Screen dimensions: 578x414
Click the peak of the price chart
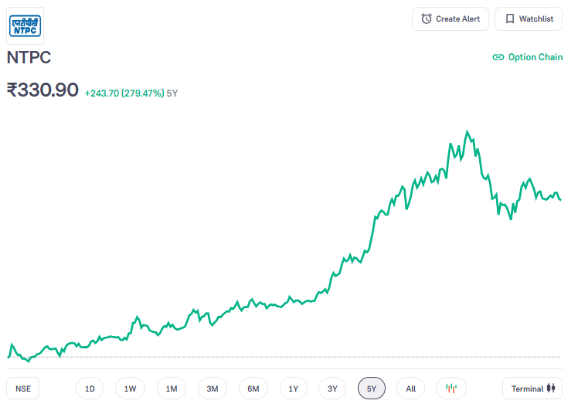point(467,131)
